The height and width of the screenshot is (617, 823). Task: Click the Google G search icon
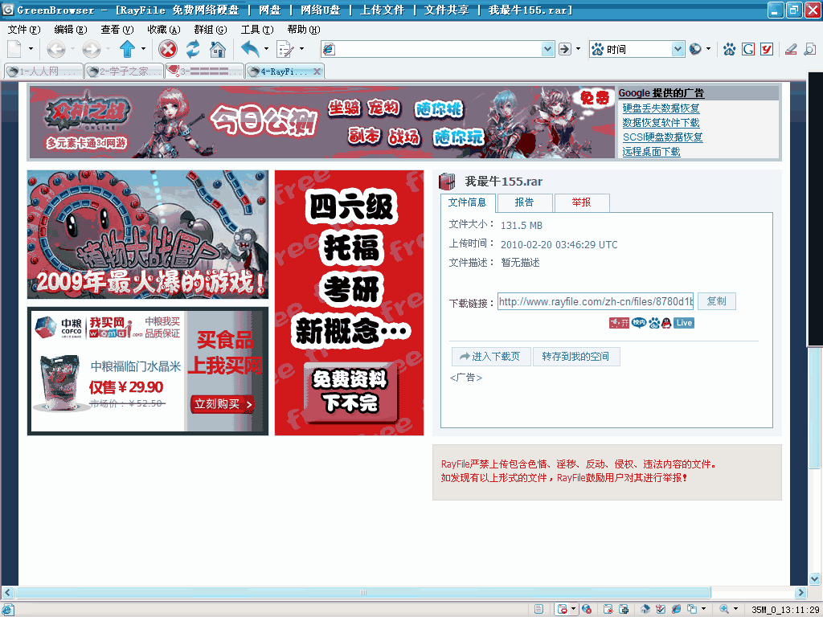748,49
